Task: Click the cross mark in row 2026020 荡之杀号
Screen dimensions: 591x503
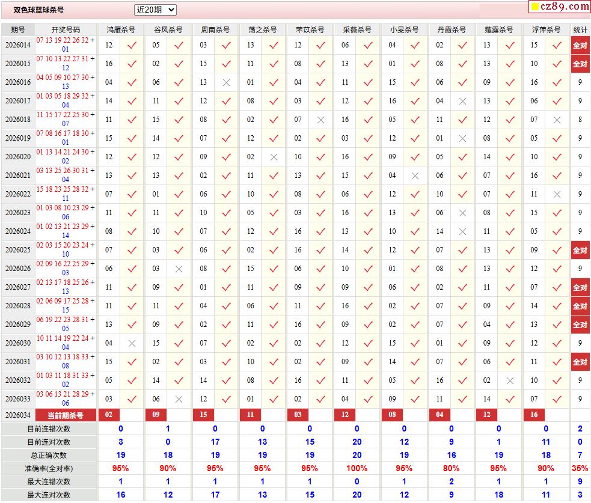Action: pos(274,157)
